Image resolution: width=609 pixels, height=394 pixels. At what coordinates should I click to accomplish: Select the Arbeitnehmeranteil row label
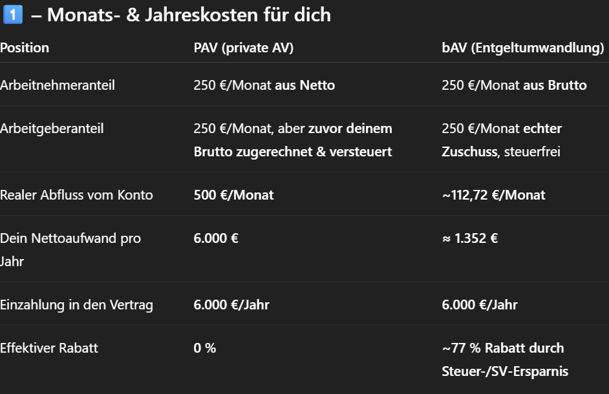(58, 85)
